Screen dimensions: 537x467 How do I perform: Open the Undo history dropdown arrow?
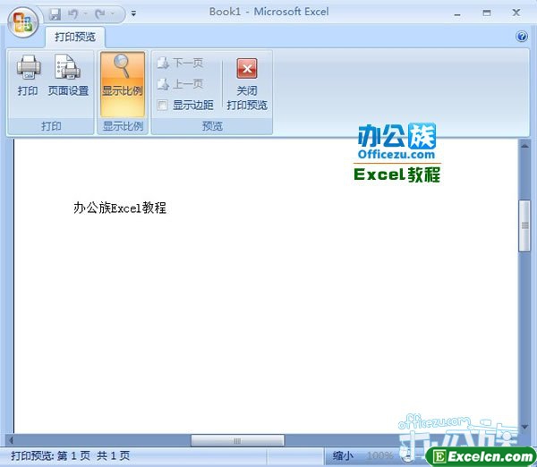click(86, 14)
